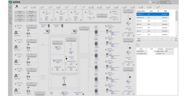Viewport: 187px width, 96px height.
Task: Click the Block Valve 5 symbol
Action: [16, 33]
